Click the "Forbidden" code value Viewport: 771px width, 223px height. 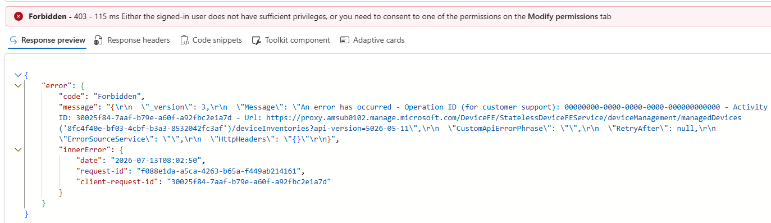click(x=118, y=96)
